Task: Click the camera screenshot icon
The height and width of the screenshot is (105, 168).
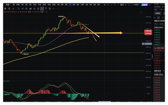Action: (x=108, y=5)
